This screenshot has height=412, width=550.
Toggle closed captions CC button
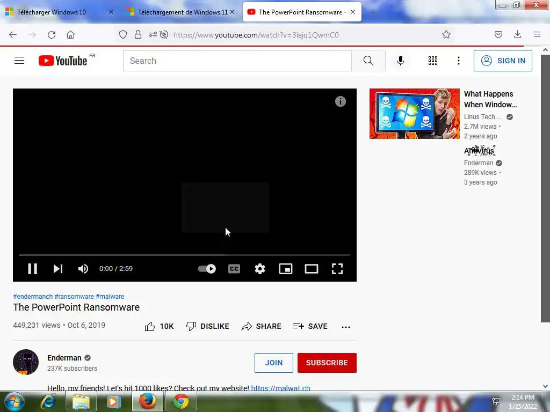234,269
